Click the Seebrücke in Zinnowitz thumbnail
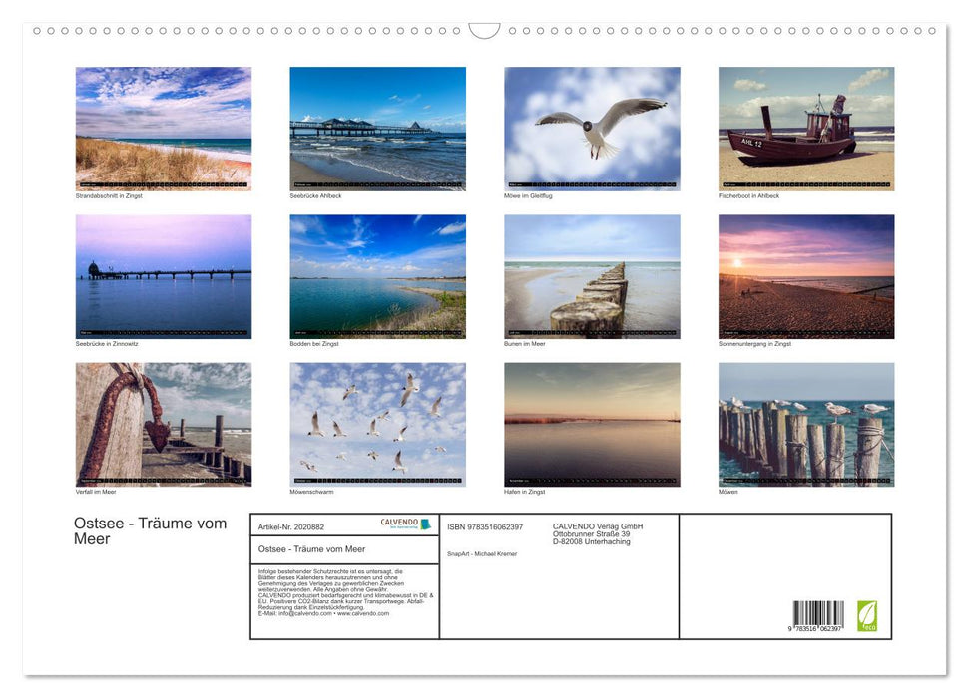This screenshot has height=698, width=969. (163, 275)
